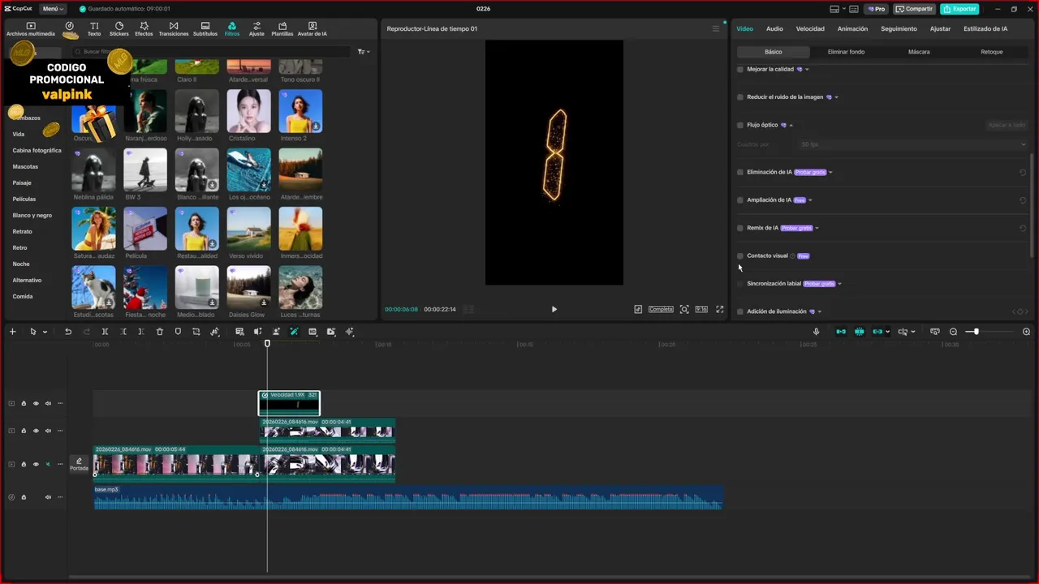
Task: Open the Transiciones panel
Action: [174, 29]
